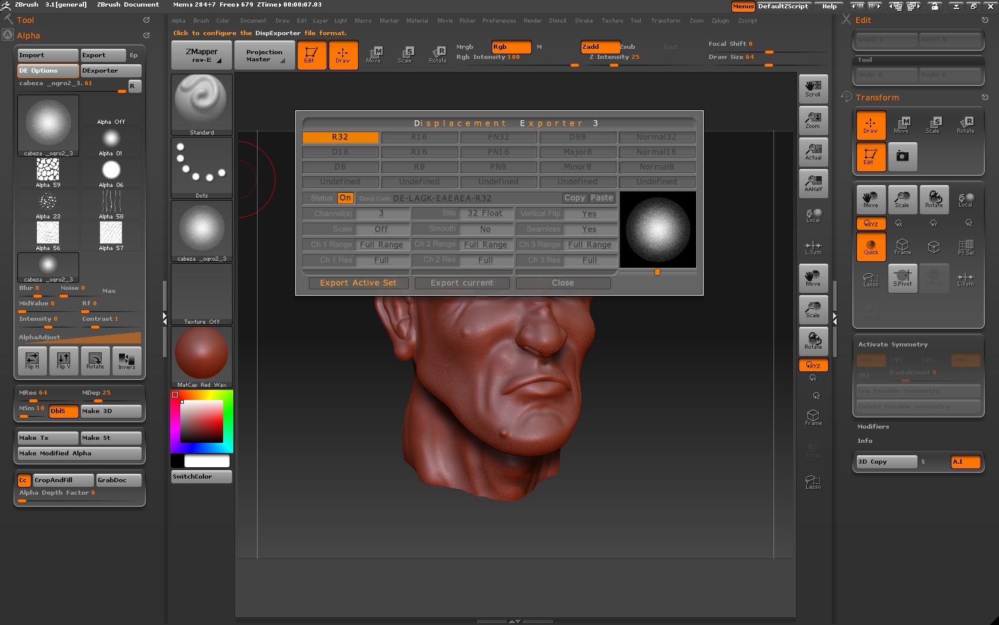Viewport: 999px width, 625px height.
Task: Set the view to Actual size
Action: point(813,151)
